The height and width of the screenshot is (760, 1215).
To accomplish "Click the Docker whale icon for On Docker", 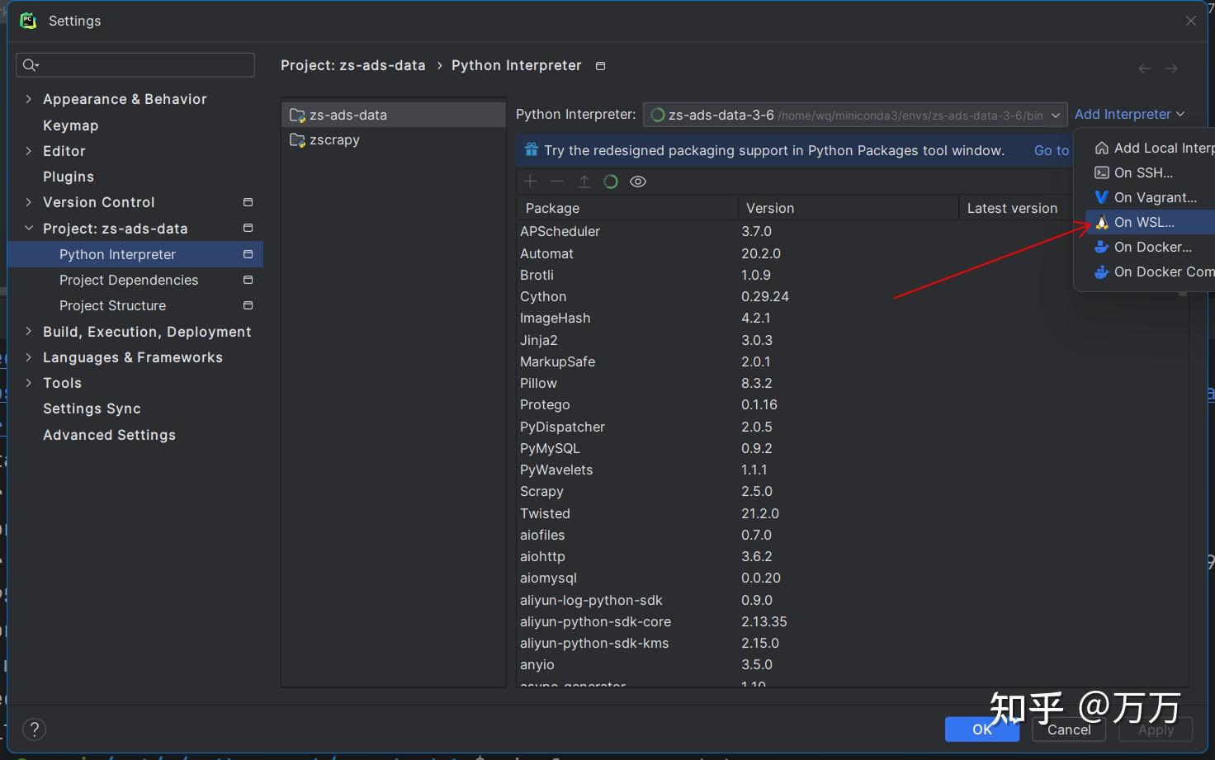I will pos(1102,247).
